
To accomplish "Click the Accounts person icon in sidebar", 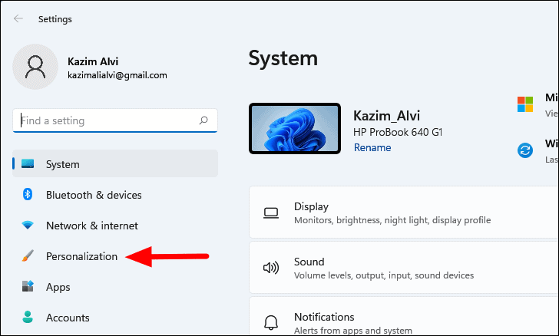I will (x=28, y=317).
